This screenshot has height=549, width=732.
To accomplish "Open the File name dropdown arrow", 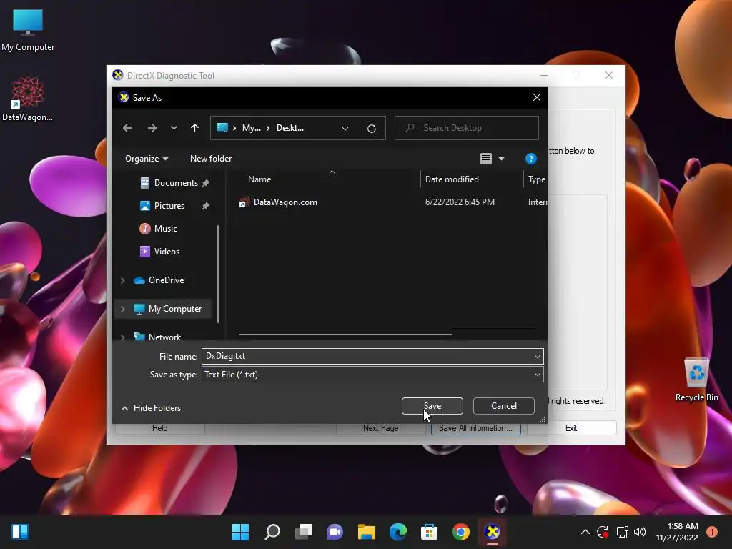I will coord(538,357).
